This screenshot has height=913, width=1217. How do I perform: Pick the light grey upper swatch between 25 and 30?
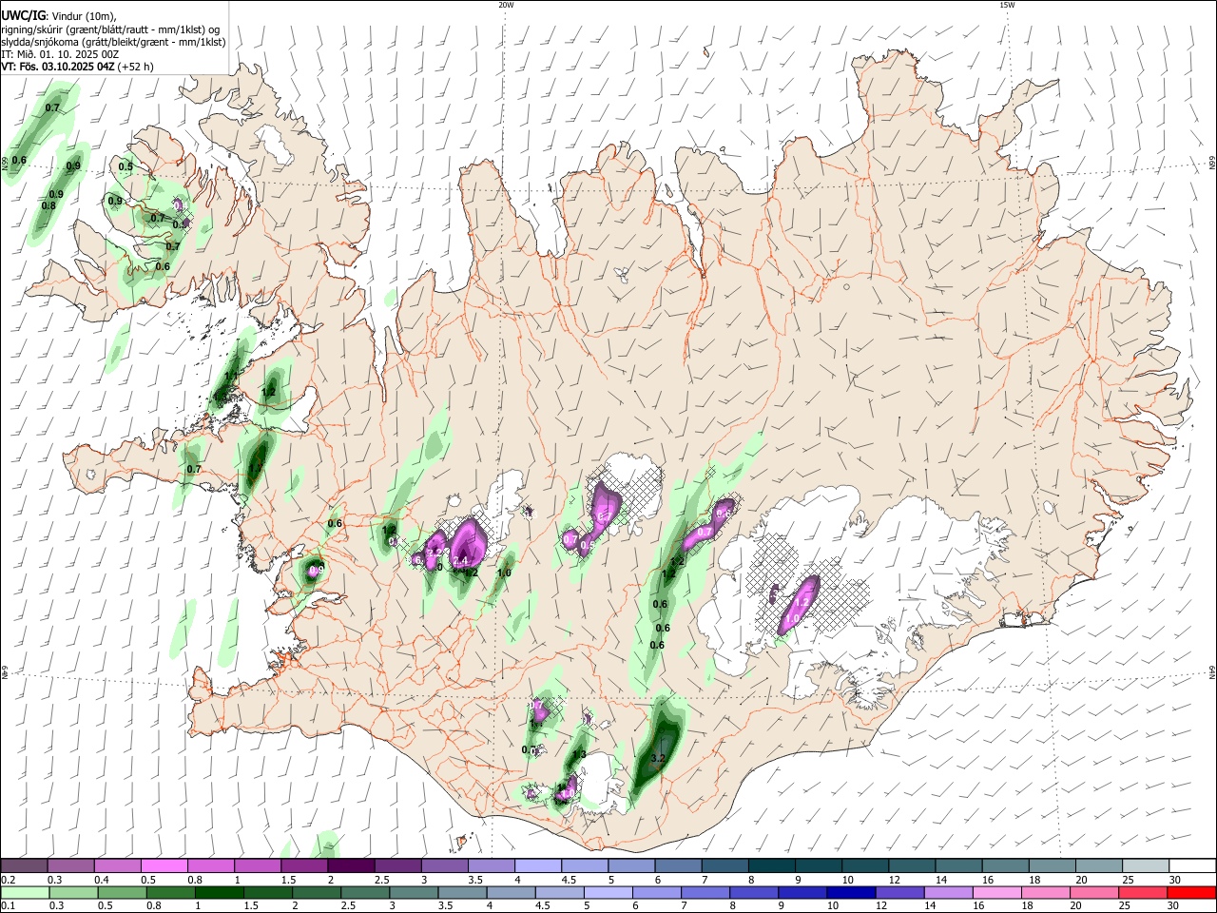1144,865
